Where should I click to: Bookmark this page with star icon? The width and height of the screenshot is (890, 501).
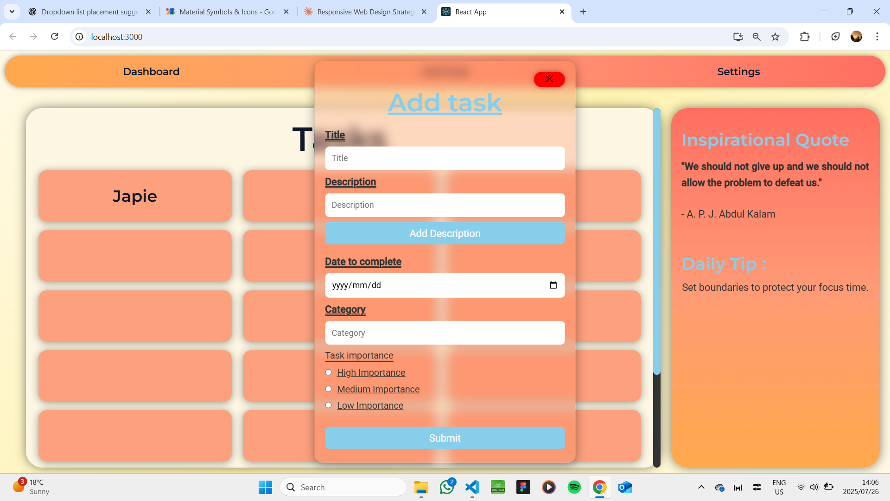[x=775, y=37]
